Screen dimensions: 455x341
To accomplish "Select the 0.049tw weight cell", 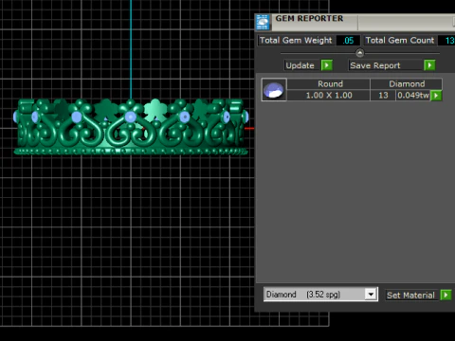I will coord(413,96).
